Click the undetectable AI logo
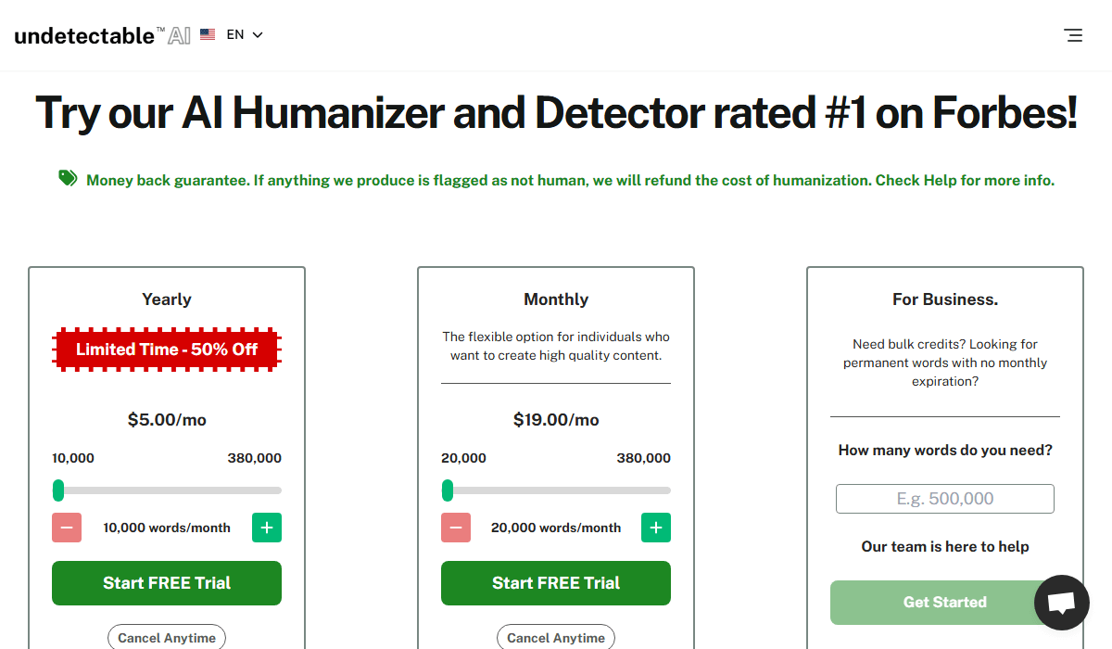 tap(102, 35)
